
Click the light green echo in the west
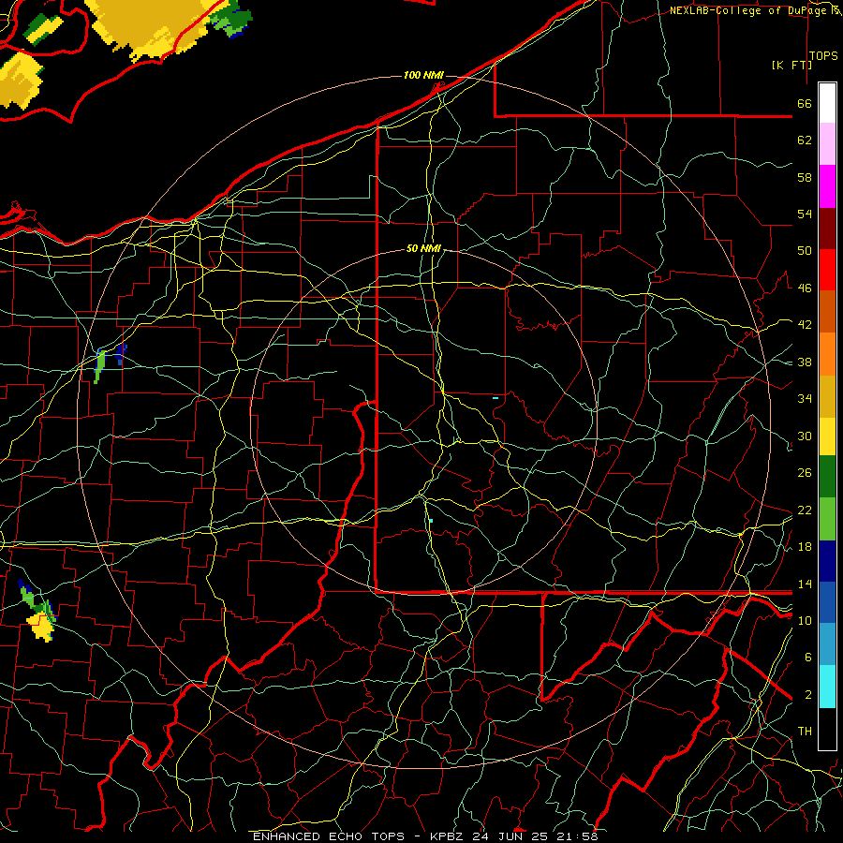point(99,365)
